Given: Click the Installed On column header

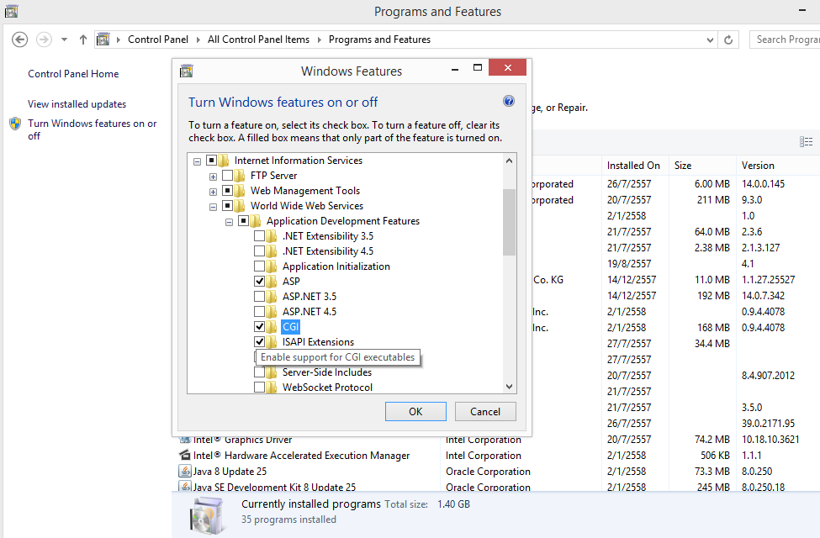Looking at the screenshot, I should [x=633, y=166].
